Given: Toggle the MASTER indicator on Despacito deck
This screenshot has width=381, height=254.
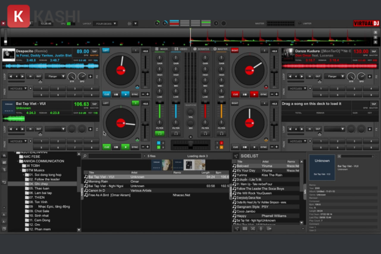Looking at the screenshot, I should tap(94, 55).
